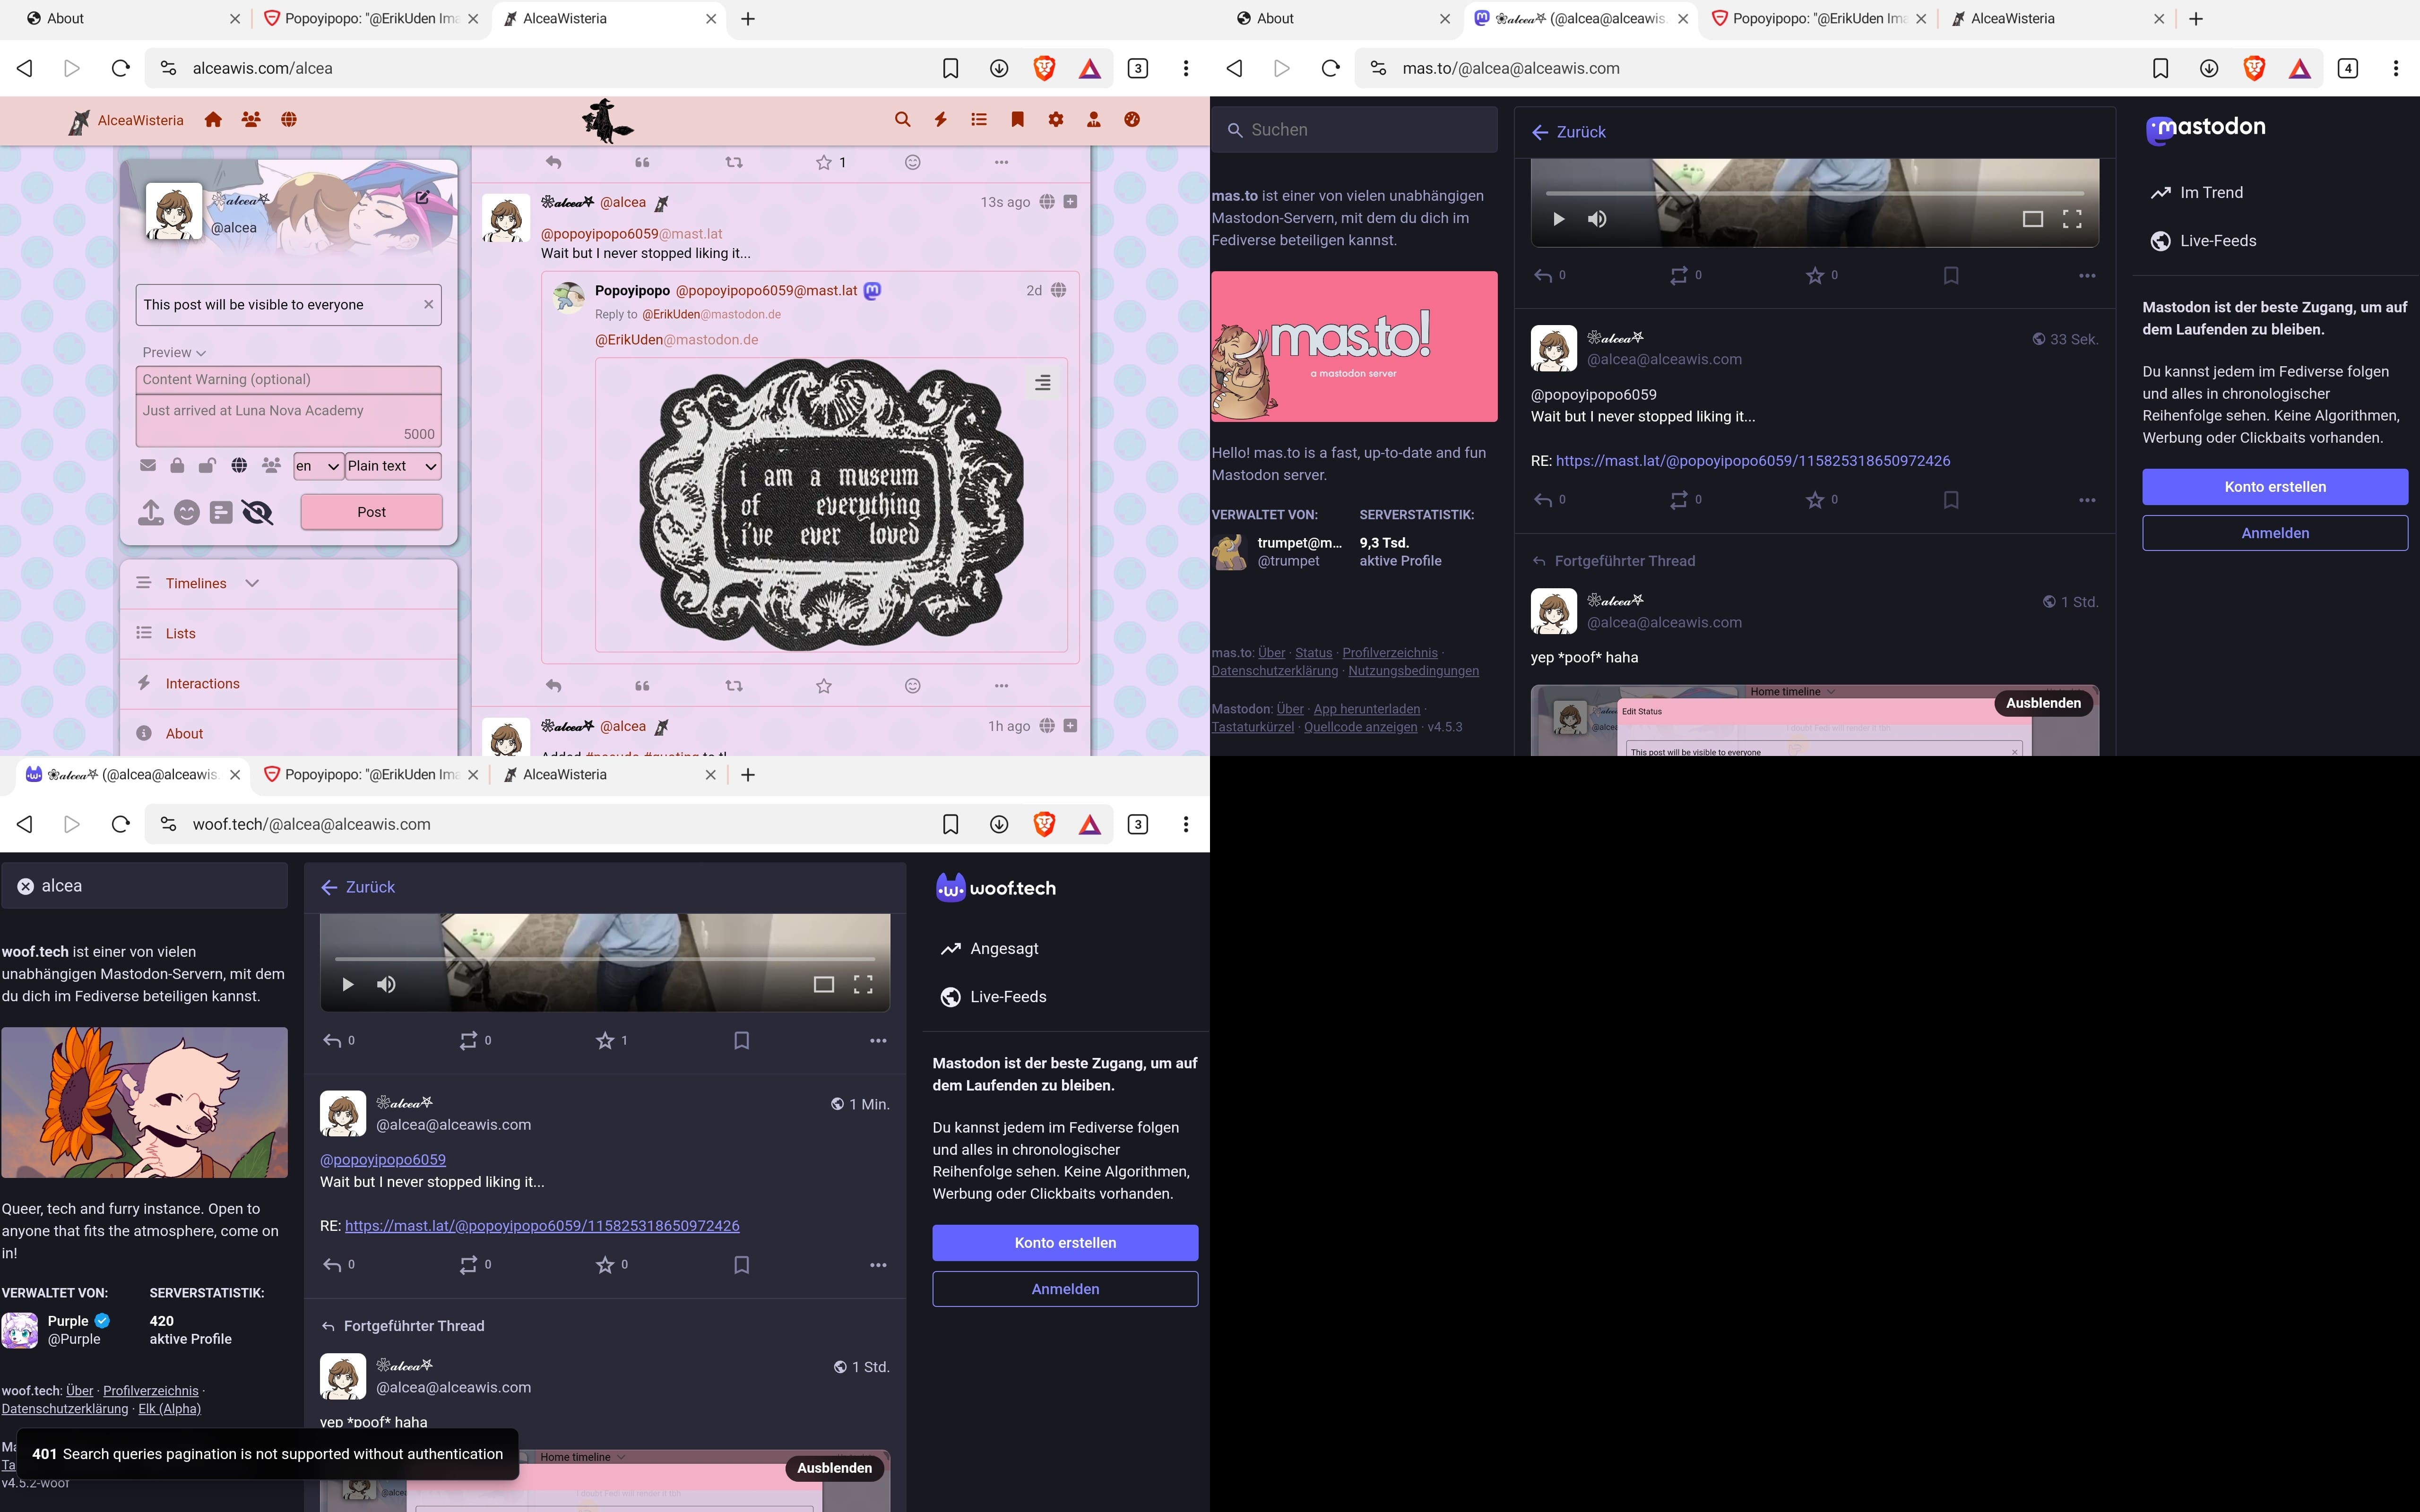
Task: Click settings gear icon in AlceaWisteria navbar
Action: point(1056,120)
